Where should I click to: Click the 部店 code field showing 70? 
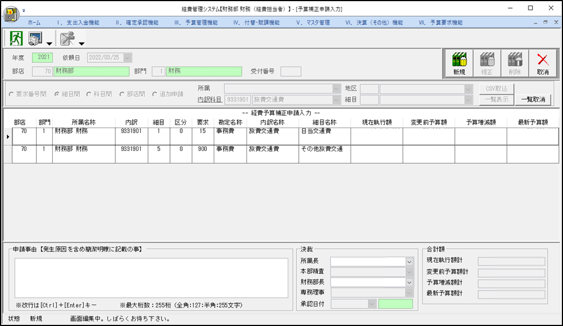pyautogui.click(x=43, y=71)
